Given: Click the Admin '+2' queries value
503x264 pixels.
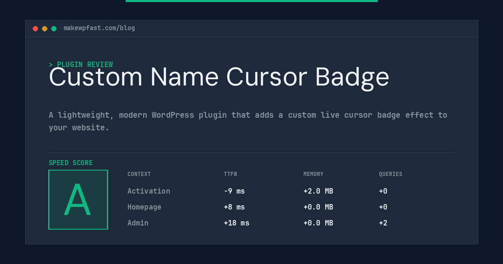Looking at the screenshot, I should tap(383, 223).
